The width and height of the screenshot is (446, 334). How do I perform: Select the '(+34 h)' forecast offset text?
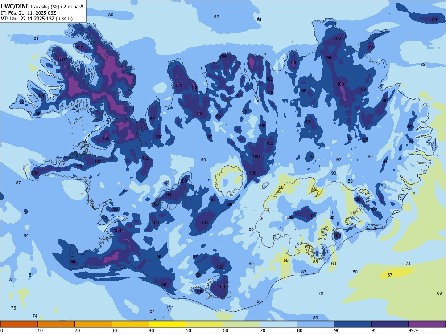coord(64,19)
